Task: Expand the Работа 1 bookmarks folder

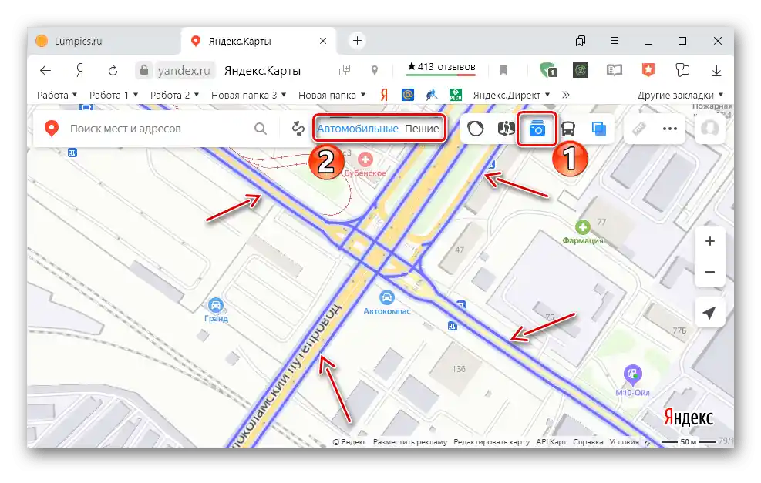Action: tap(113, 95)
